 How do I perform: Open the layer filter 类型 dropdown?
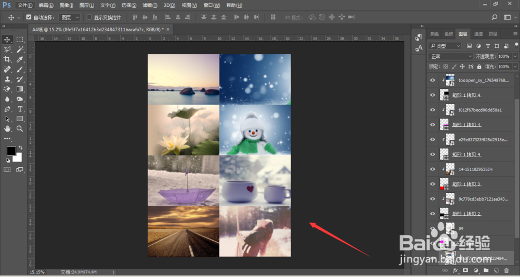(445, 46)
